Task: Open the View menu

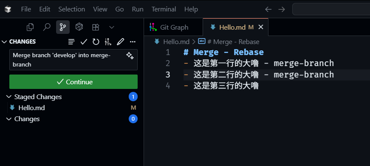Action: (100, 9)
